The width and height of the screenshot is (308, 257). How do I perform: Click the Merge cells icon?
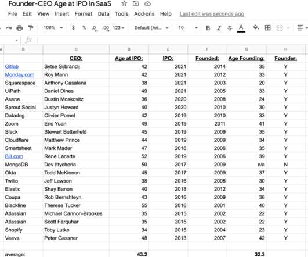[280, 28]
